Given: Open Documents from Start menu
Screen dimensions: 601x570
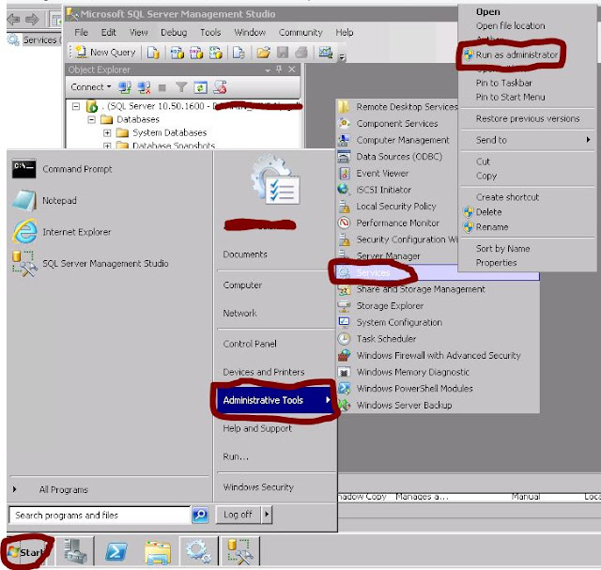Looking at the screenshot, I should [x=245, y=254].
